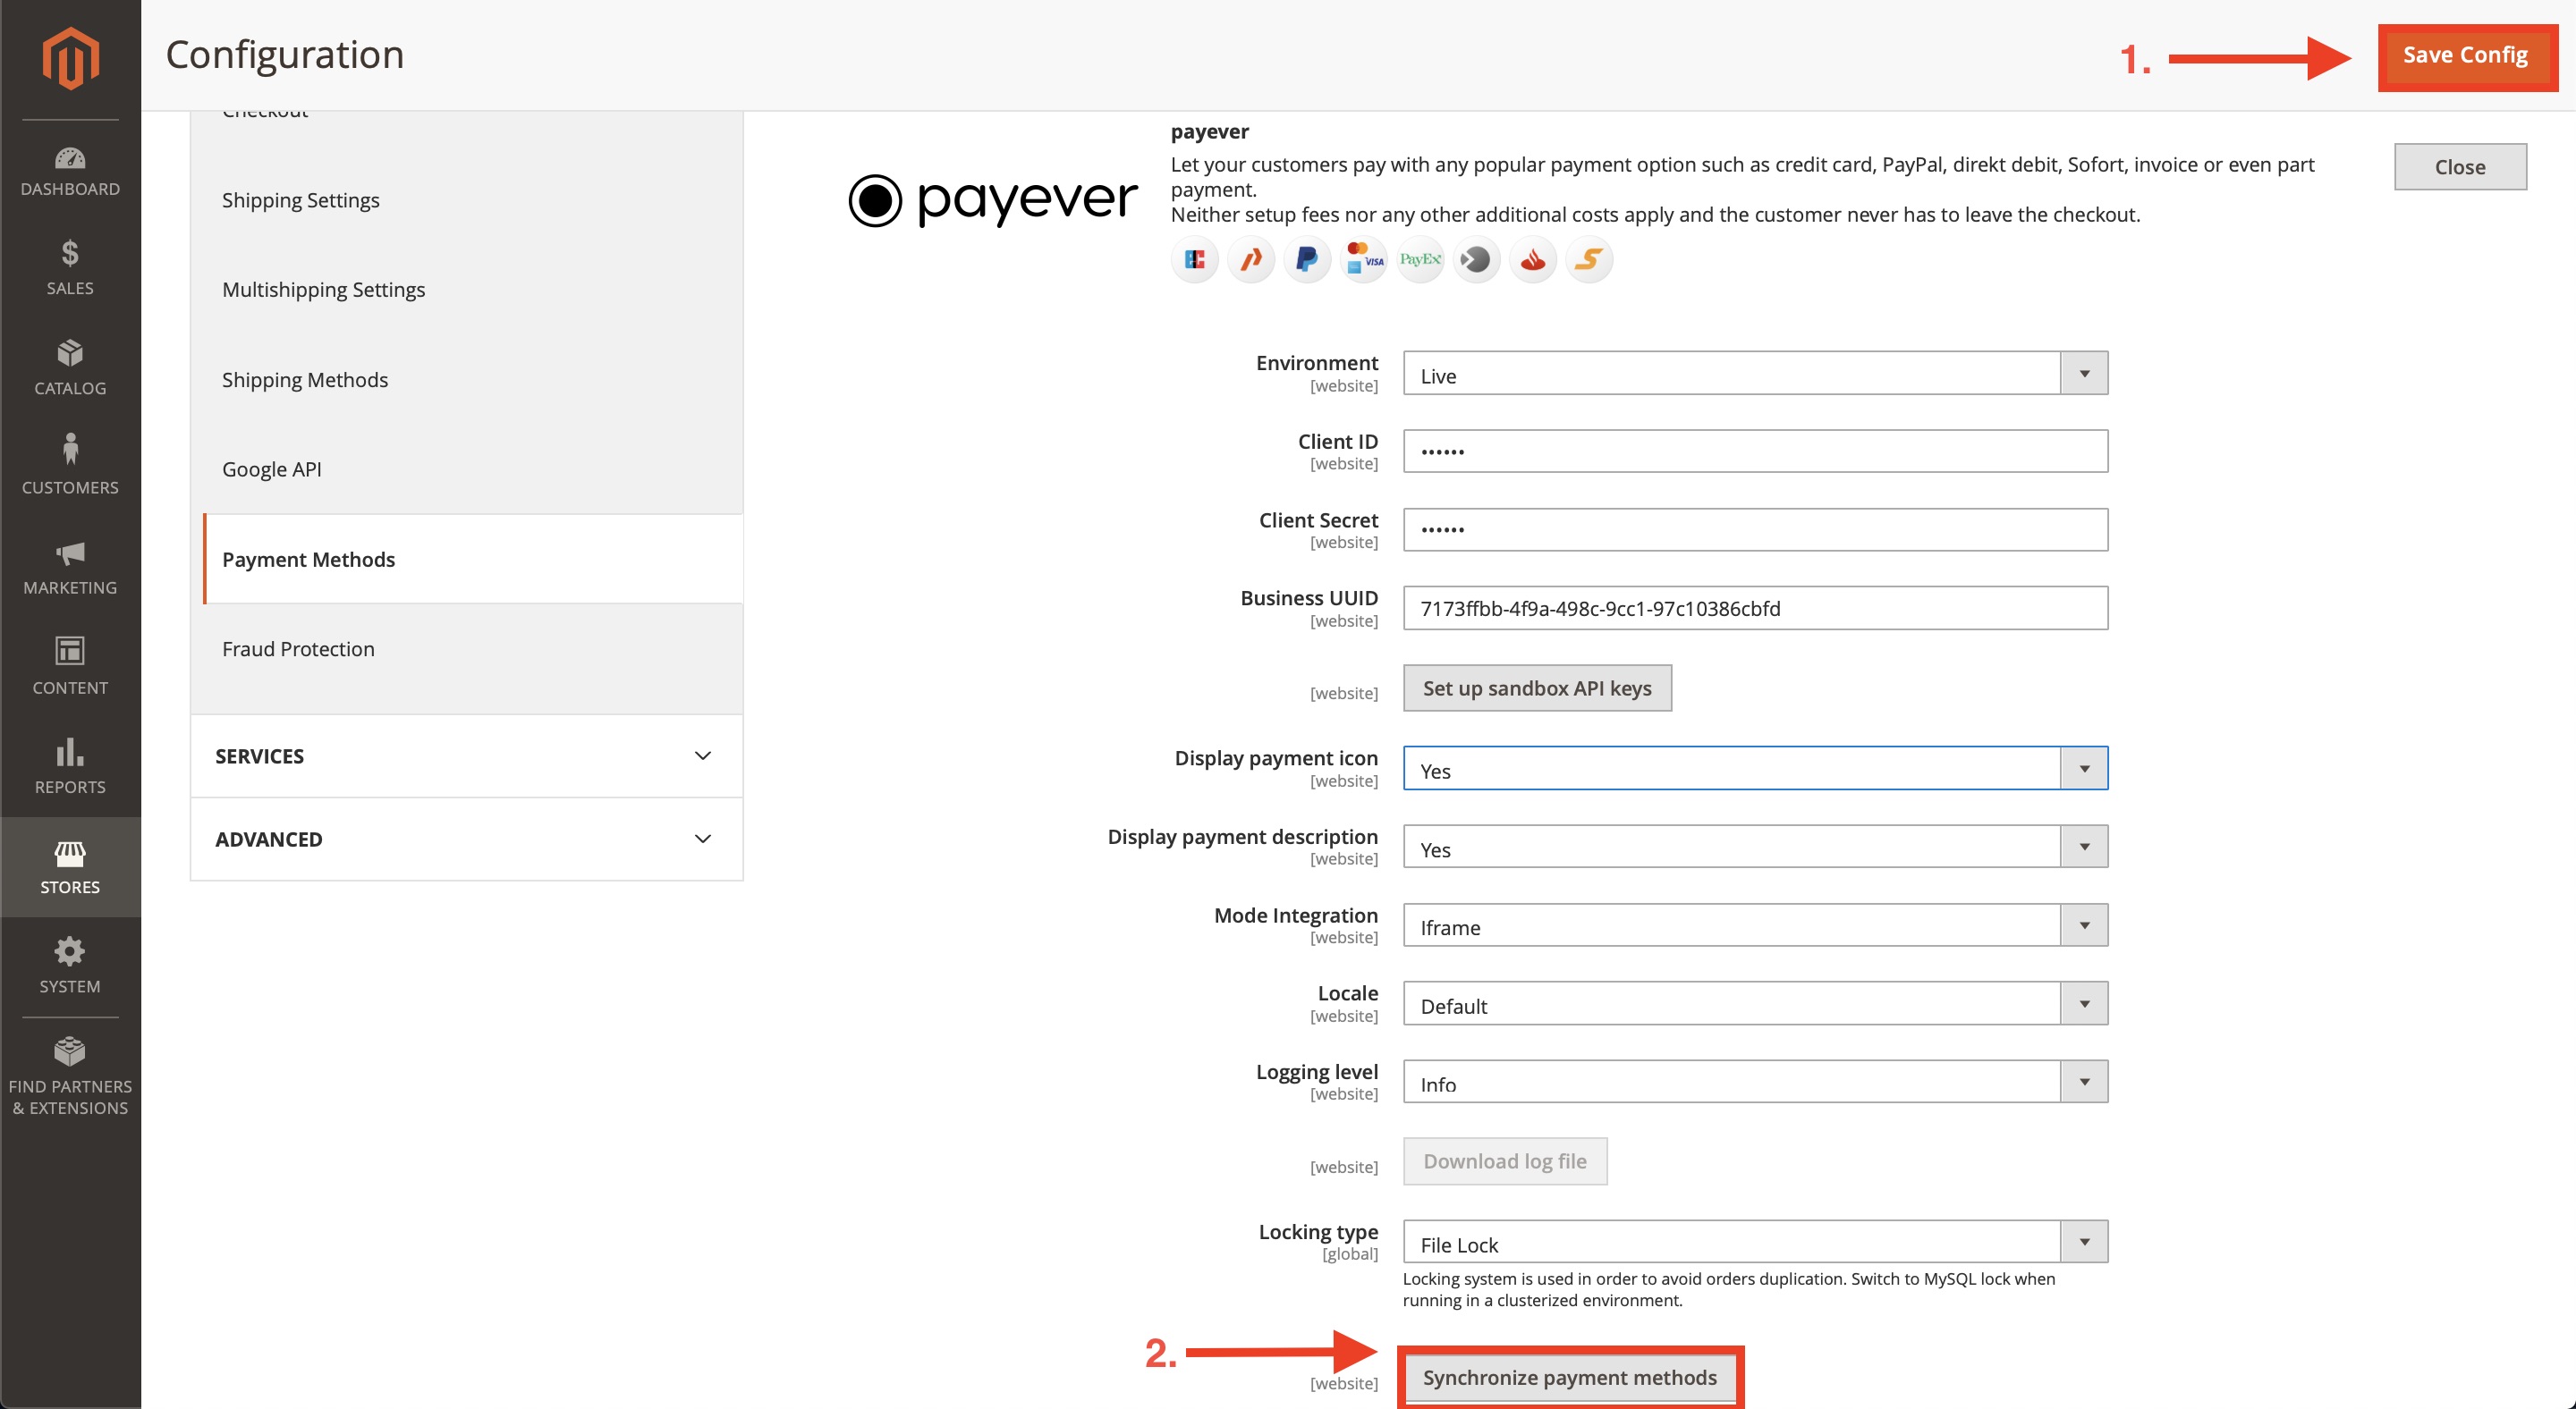Click the Environment field label
The image size is (2576, 1409).
tap(1316, 363)
